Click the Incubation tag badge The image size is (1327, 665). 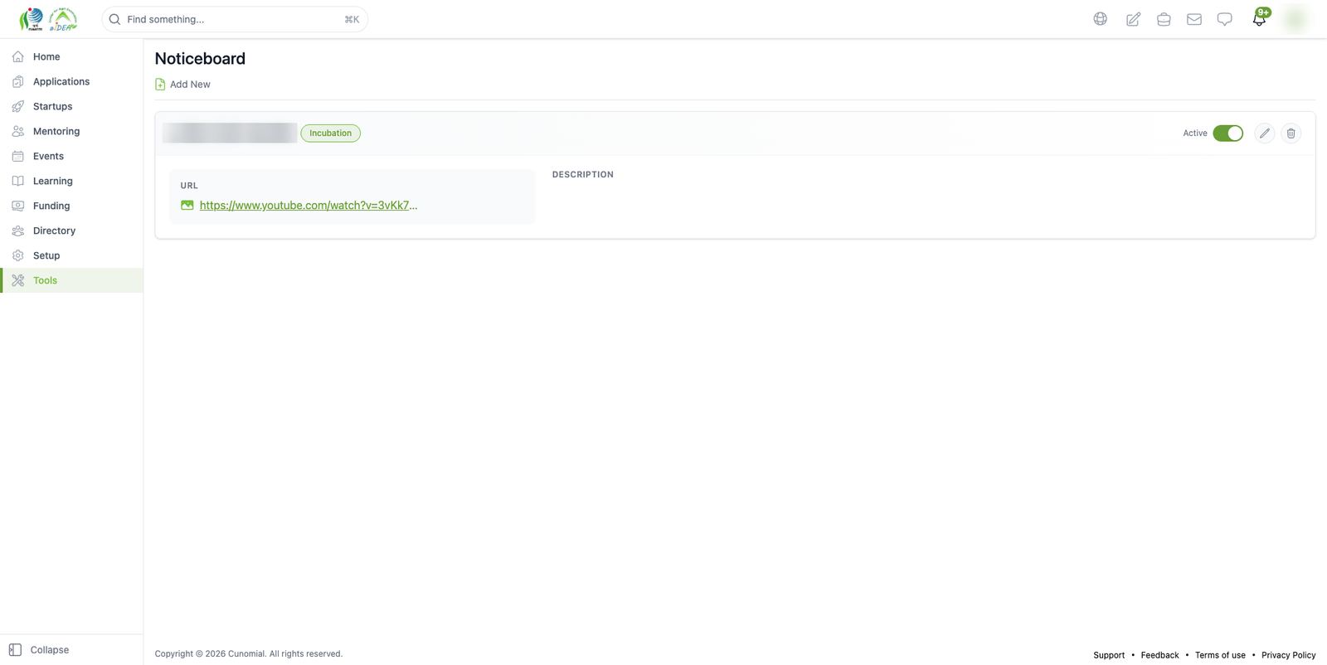(330, 133)
